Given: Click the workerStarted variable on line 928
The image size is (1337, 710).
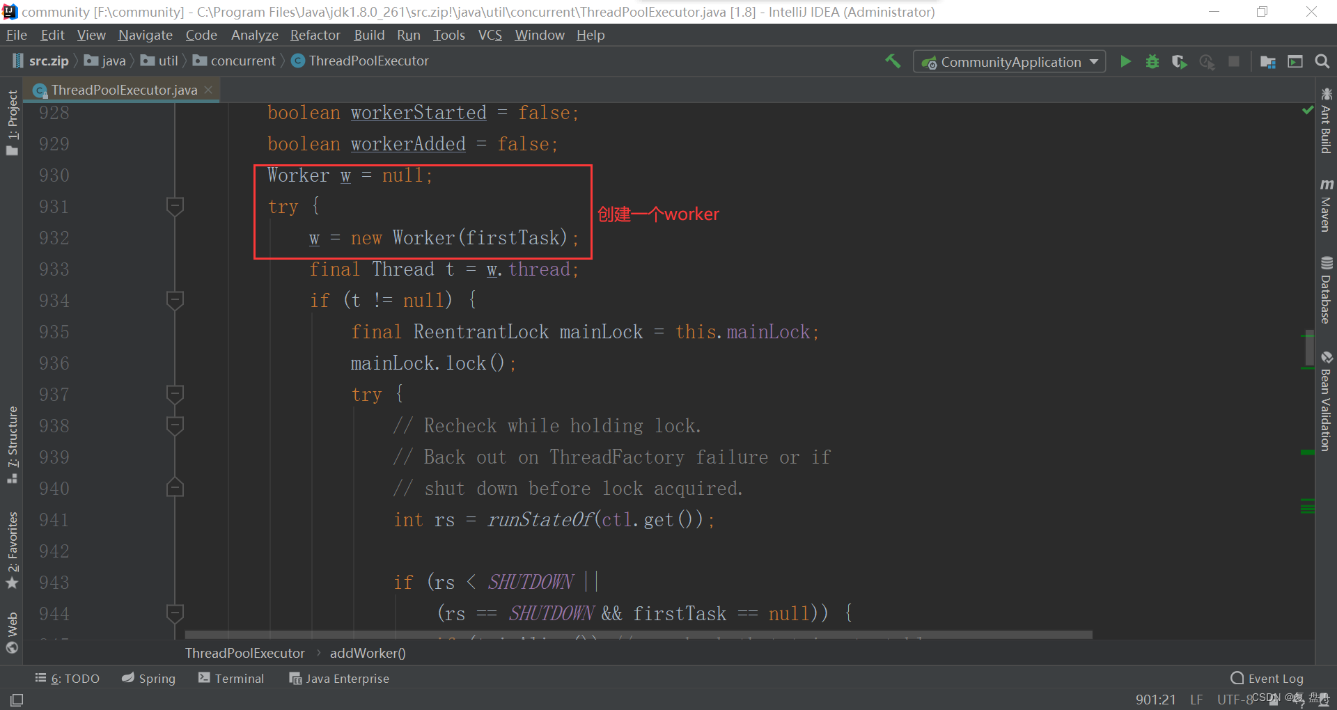Looking at the screenshot, I should point(419,113).
